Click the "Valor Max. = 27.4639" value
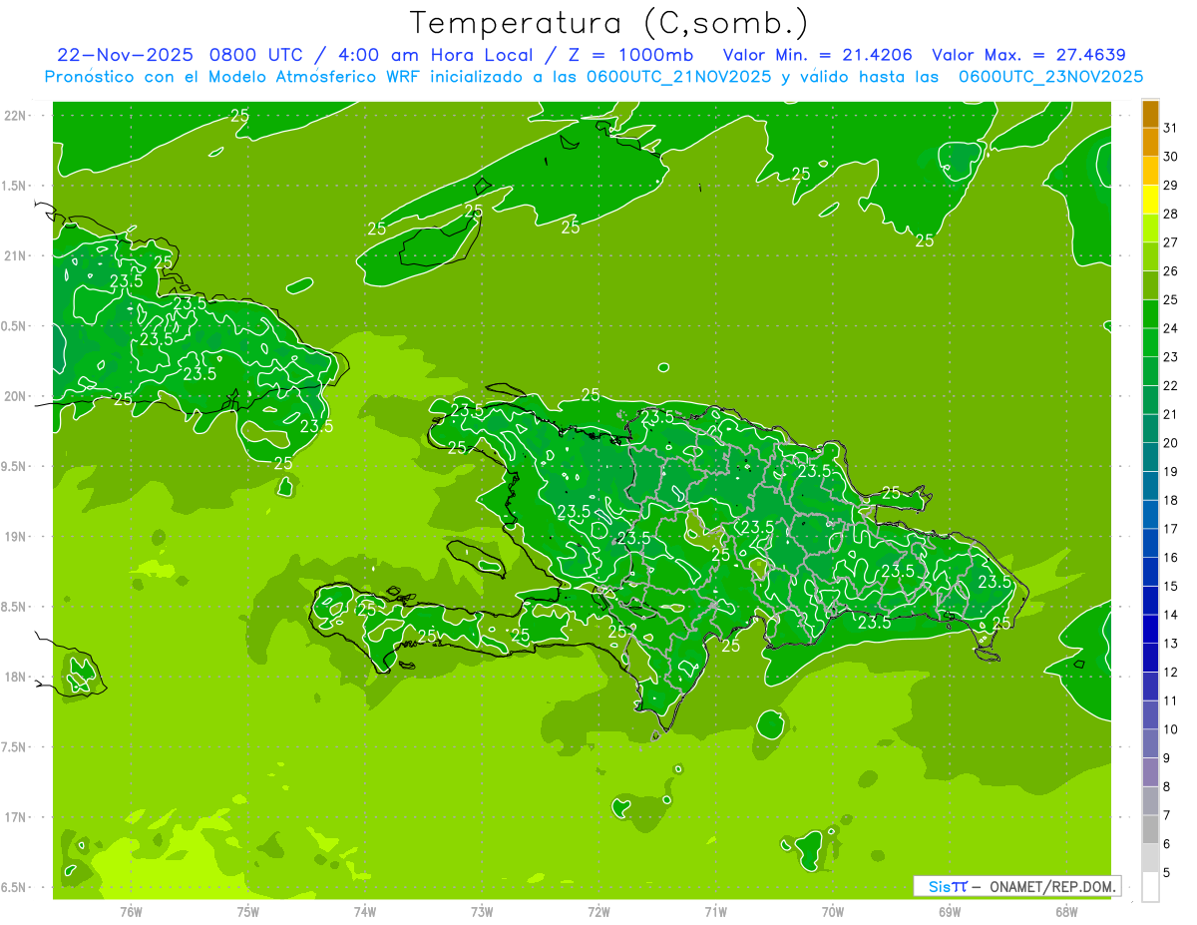Viewport: 1197px width, 925px height. [x=1029, y=55]
